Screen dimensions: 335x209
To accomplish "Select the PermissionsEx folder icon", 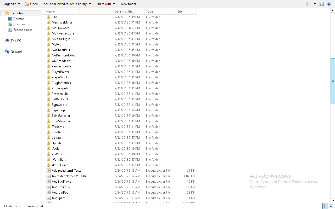I will coord(49,66).
